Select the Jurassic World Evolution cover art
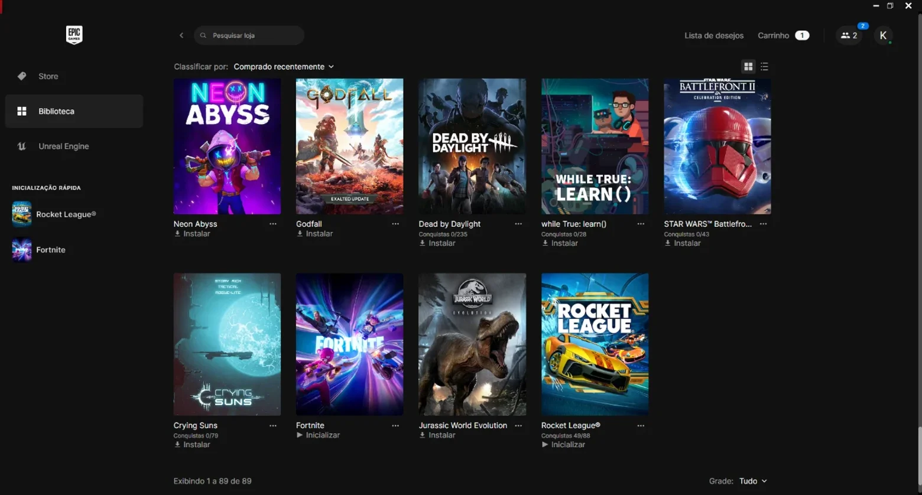This screenshot has width=922, height=495. [472, 344]
